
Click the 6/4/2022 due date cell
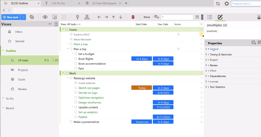pos(163,93)
